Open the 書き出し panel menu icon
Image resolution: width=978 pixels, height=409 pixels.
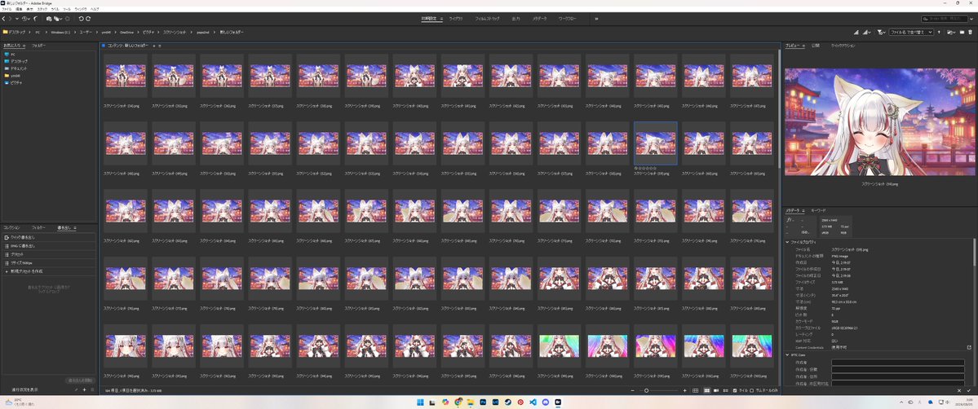75,227
